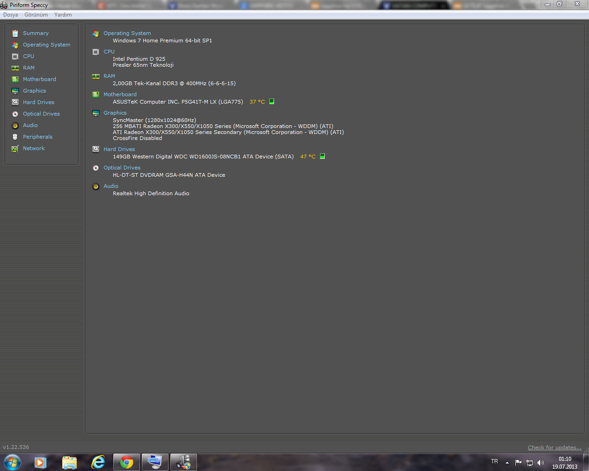This screenshot has height=471, width=589.
Task: Click the CPU chip icon in sidebar
Action: pos(15,56)
